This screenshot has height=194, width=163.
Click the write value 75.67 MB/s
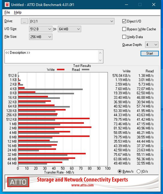pos(122,155)
